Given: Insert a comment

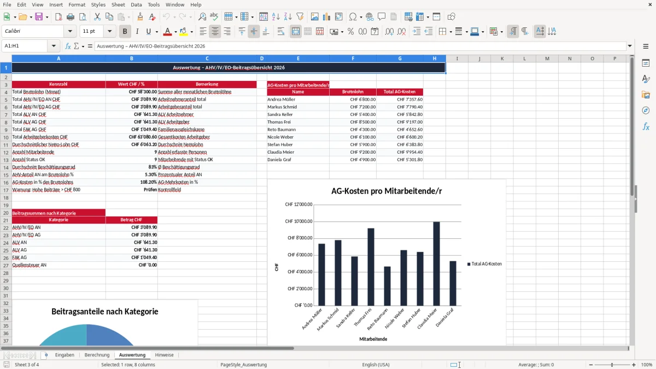Looking at the screenshot, I should (x=382, y=17).
